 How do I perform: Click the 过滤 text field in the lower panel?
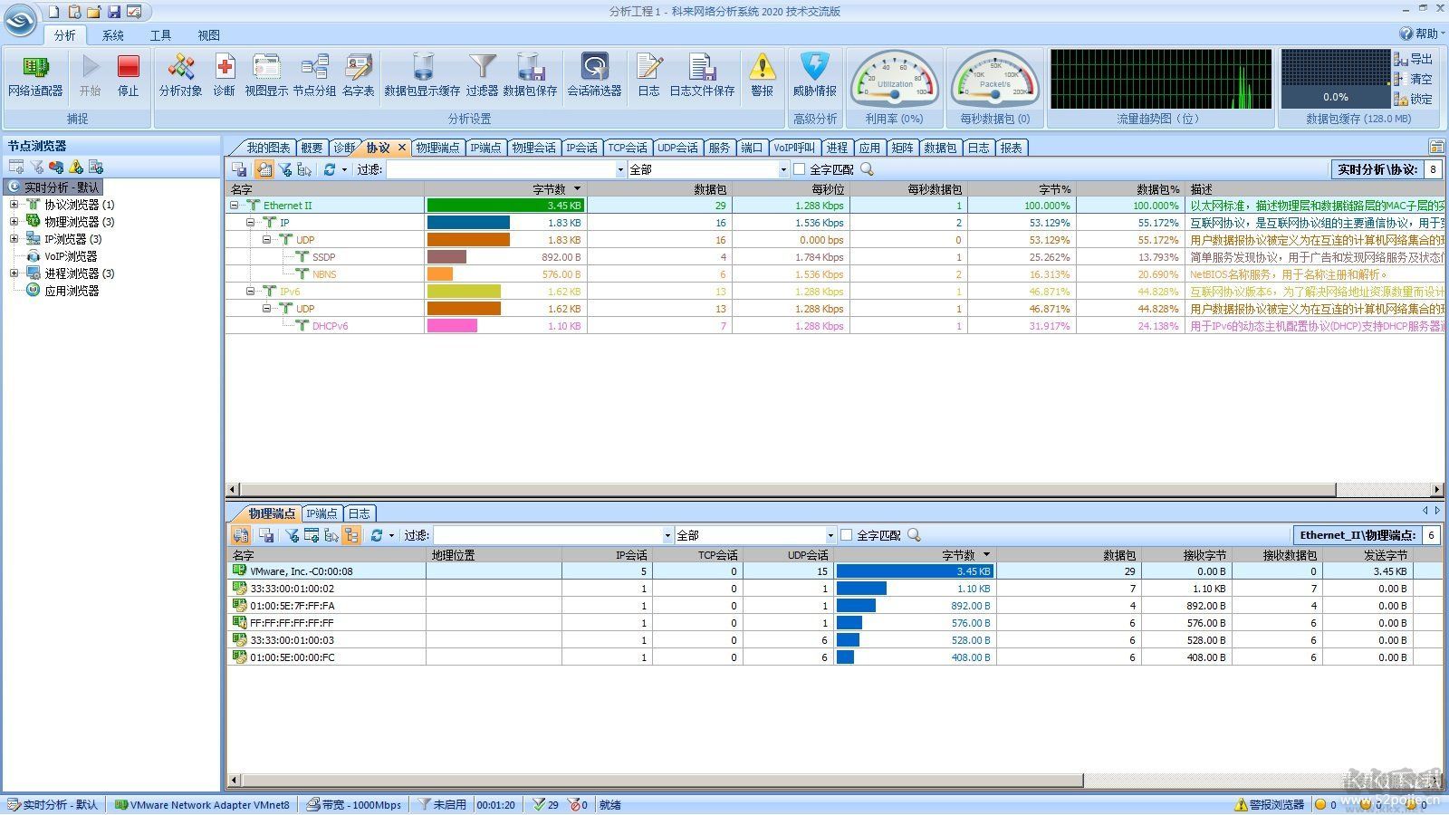pyautogui.click(x=548, y=535)
